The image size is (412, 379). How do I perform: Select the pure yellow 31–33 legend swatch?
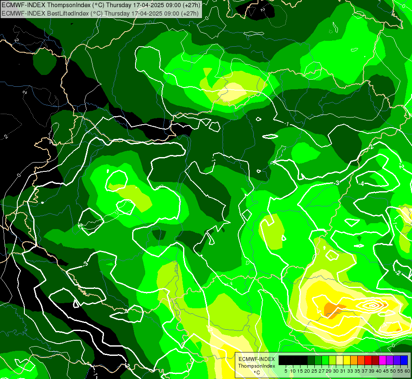347,360
